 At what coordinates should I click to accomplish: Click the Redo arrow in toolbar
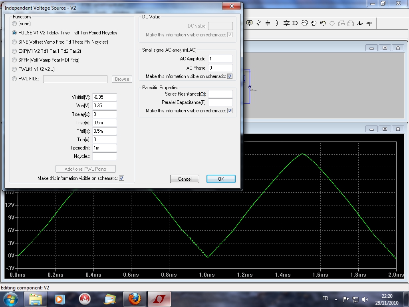tap(332, 23)
